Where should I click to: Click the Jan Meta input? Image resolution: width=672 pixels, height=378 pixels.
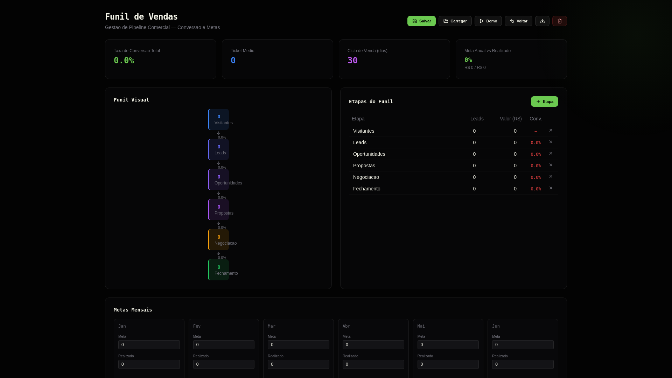(149, 345)
